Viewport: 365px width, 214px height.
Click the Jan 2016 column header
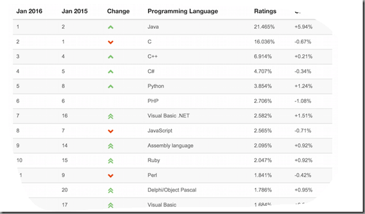point(30,11)
